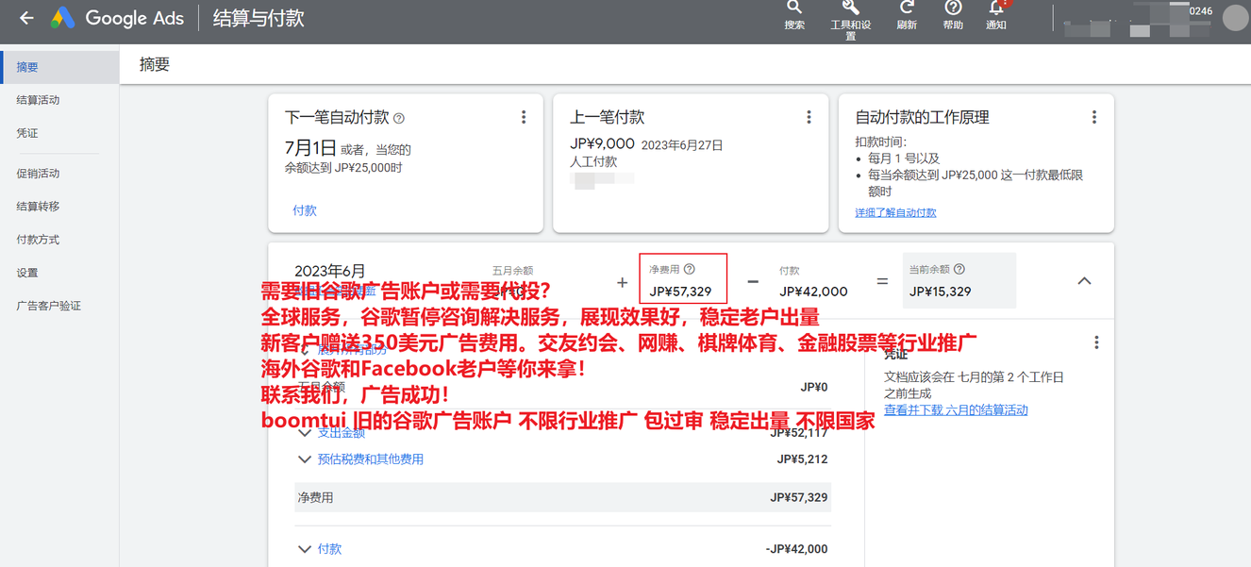1251x567 pixels.
Task: Click the 结算与付款 page title
Action: (259, 18)
